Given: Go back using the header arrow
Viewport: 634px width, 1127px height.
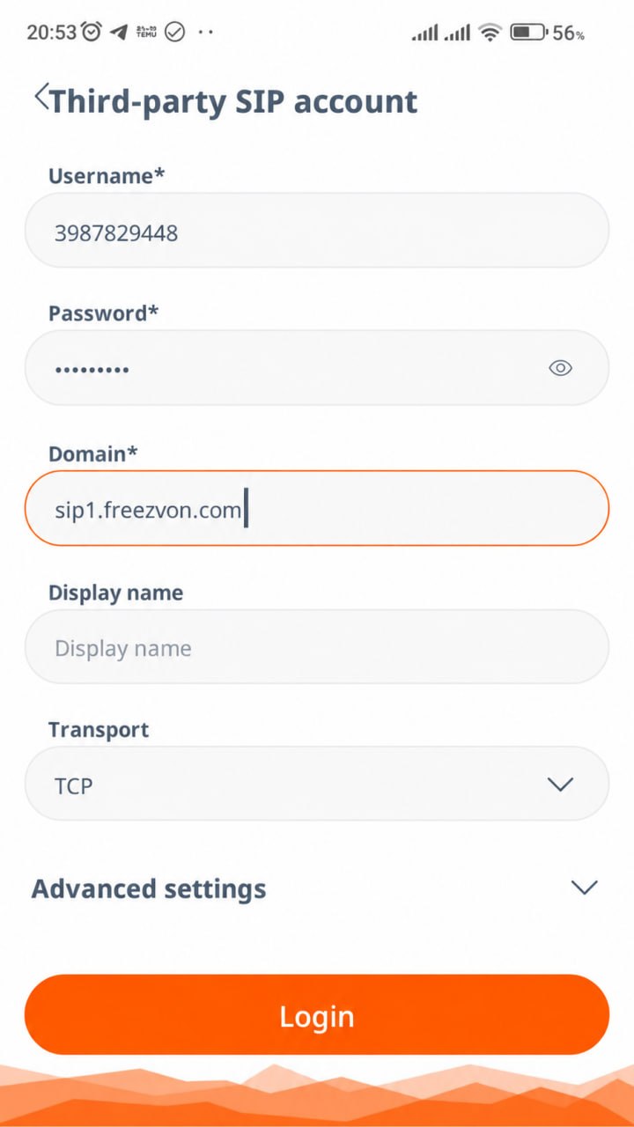Looking at the screenshot, I should click(41, 98).
